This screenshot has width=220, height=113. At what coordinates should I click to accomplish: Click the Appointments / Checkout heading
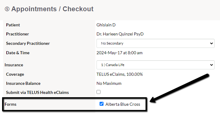pyautogui.click(x=52, y=9)
